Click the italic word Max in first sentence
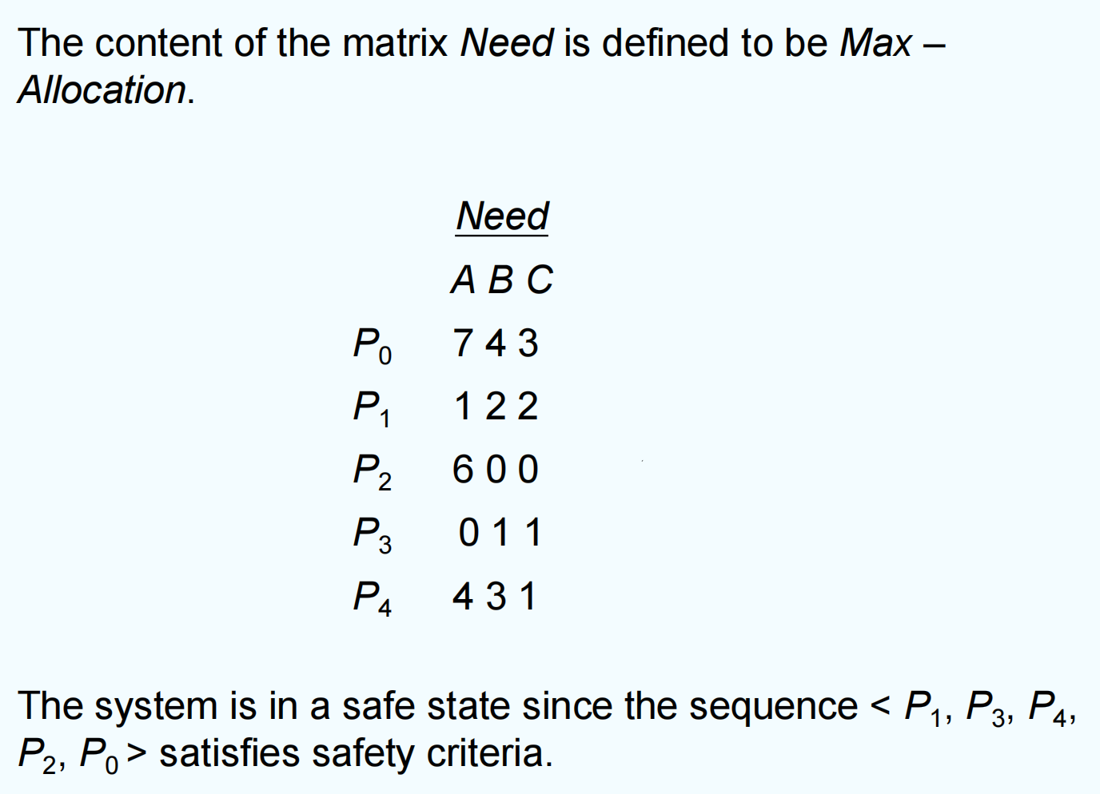 (875, 42)
